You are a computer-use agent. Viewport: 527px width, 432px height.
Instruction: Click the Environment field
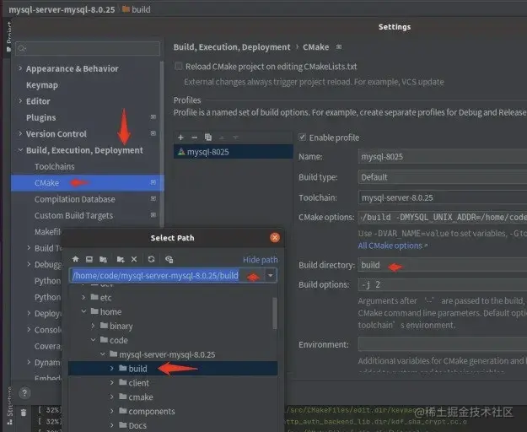point(443,344)
